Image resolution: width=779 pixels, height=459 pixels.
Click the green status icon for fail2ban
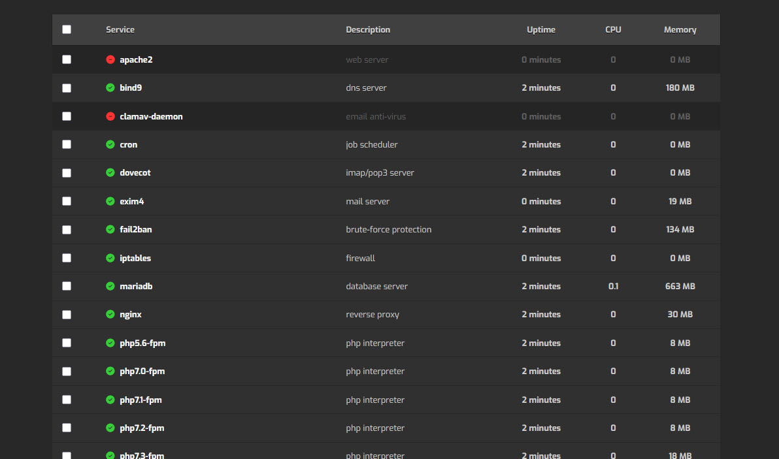110,229
